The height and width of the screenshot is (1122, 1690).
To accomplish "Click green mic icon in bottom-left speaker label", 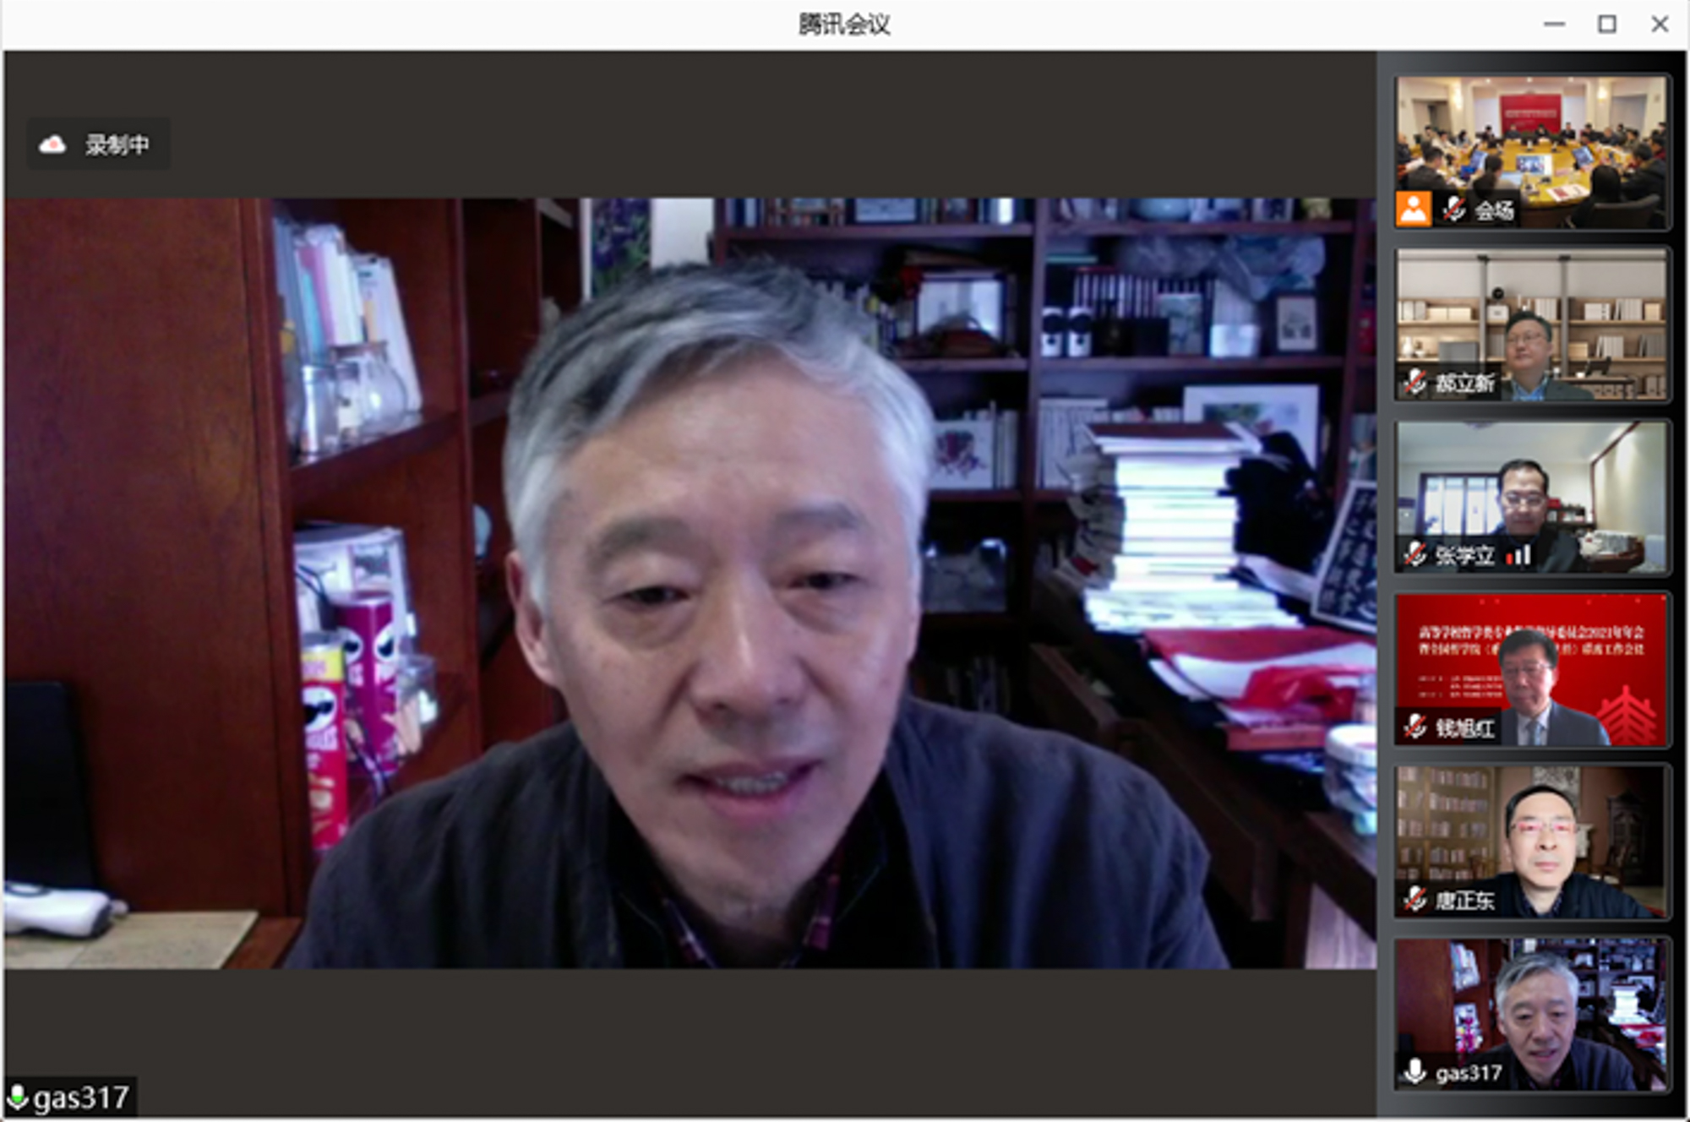I will pyautogui.click(x=17, y=1097).
